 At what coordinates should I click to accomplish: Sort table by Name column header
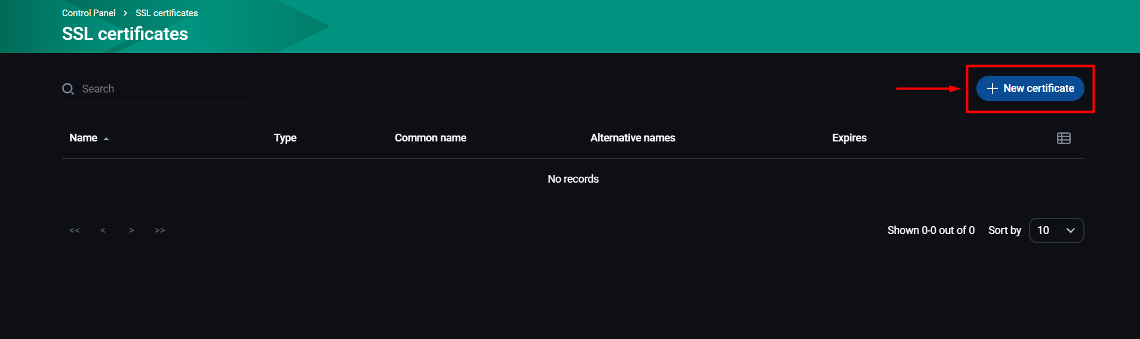click(83, 138)
